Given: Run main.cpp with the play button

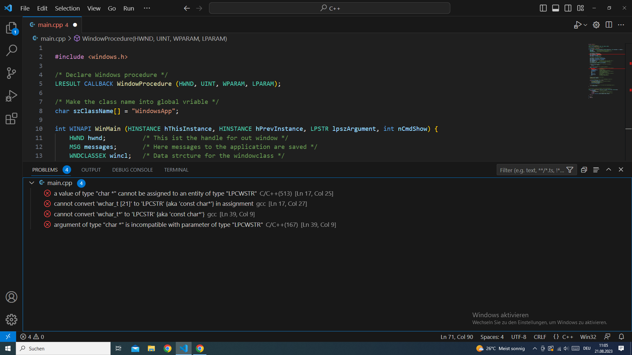Looking at the screenshot, I should point(578,25).
